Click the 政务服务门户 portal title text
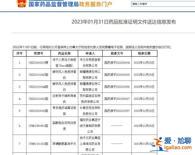195x155 pixels. pos(96,4)
